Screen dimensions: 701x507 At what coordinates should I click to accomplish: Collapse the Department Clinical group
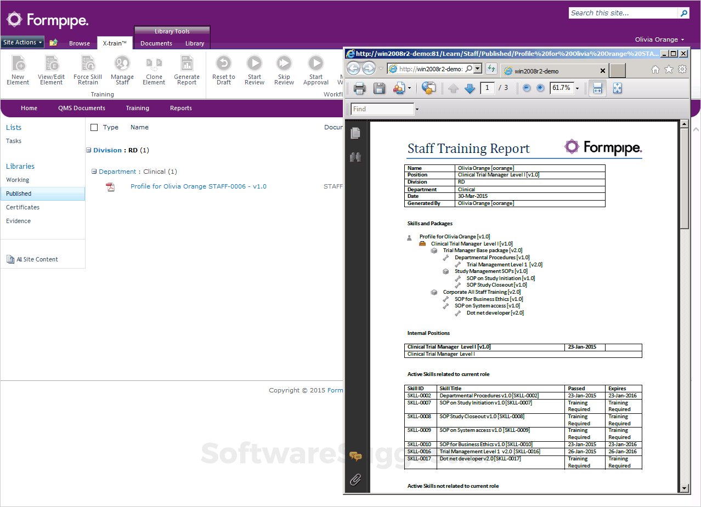pos(94,172)
